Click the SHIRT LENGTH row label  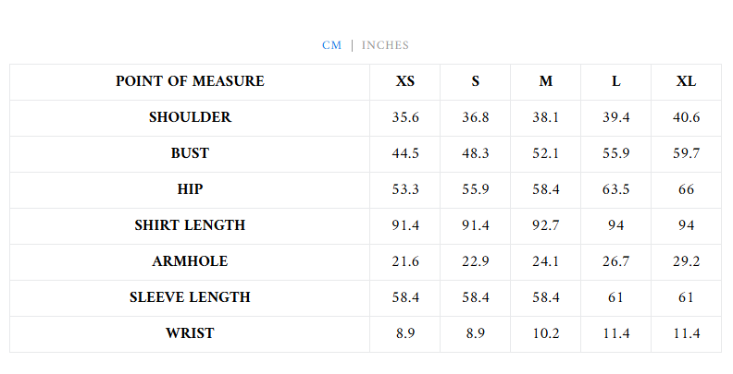(x=190, y=225)
